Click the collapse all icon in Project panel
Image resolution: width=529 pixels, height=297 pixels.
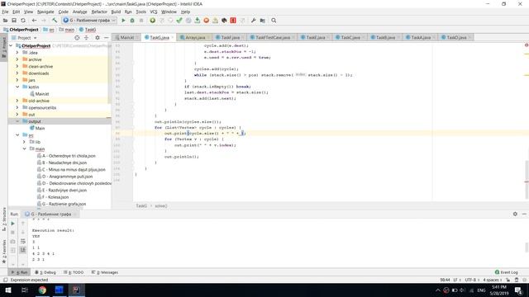pos(86,38)
